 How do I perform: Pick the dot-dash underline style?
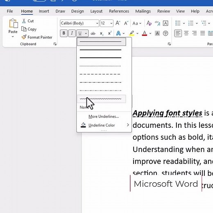click(102, 82)
